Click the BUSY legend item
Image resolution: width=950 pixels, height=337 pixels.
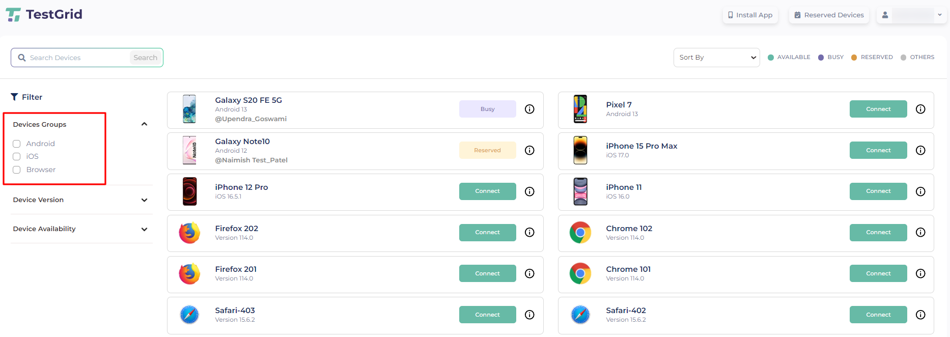(x=830, y=57)
